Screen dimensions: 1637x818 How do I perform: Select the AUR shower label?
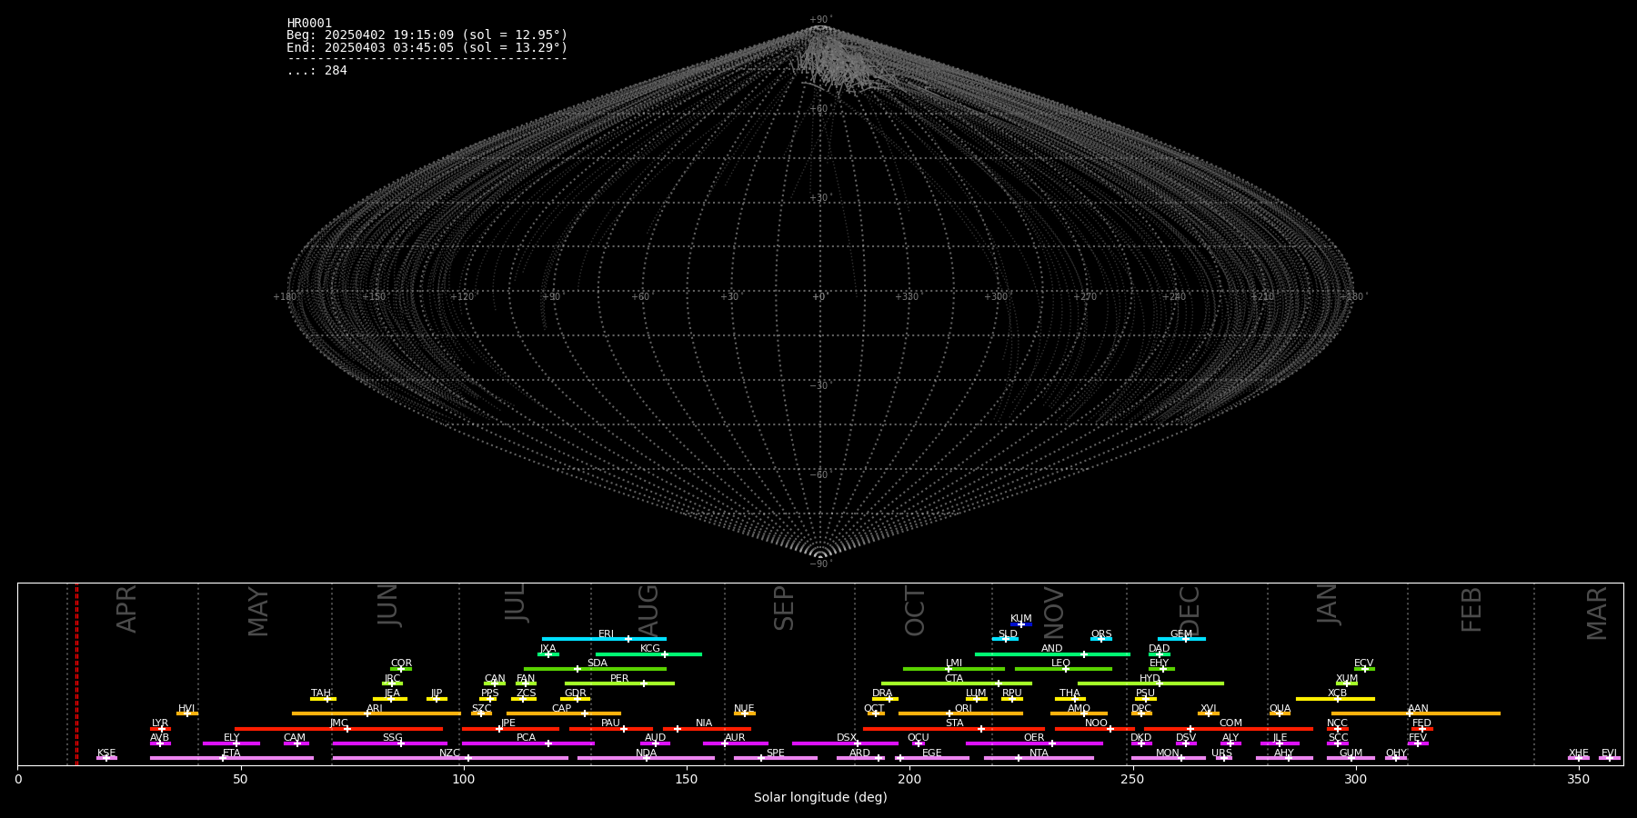point(735,738)
